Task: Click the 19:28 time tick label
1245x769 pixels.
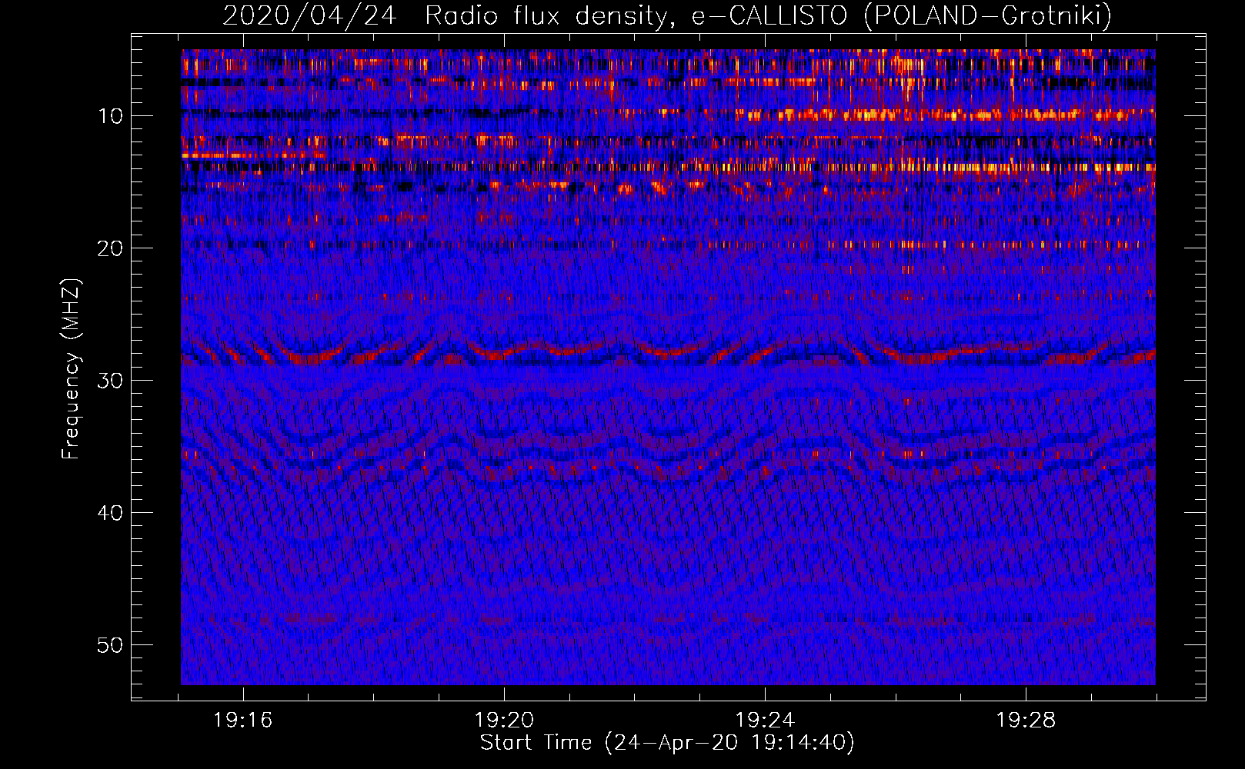Action: point(1026,721)
